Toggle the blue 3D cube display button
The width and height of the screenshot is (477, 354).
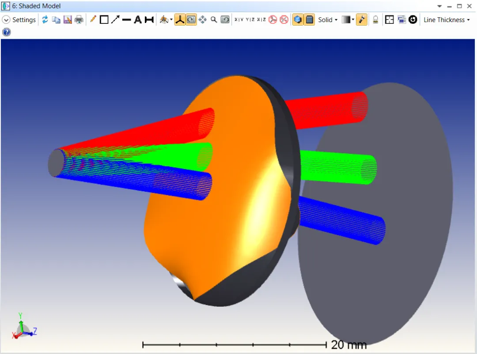(298, 20)
